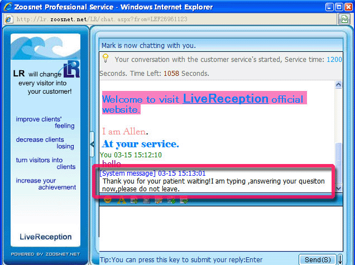Click 'POWERED BY ZOOSNET.NET' footer text

pyautogui.click(x=45, y=254)
